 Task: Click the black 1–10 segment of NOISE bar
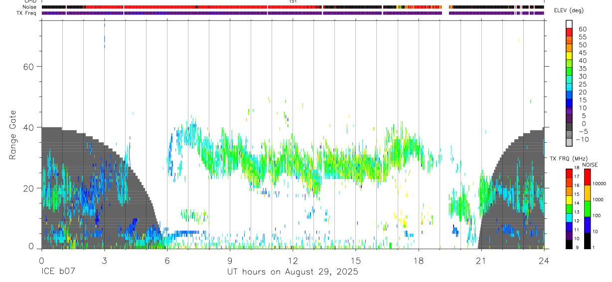pyautogui.click(x=587, y=240)
